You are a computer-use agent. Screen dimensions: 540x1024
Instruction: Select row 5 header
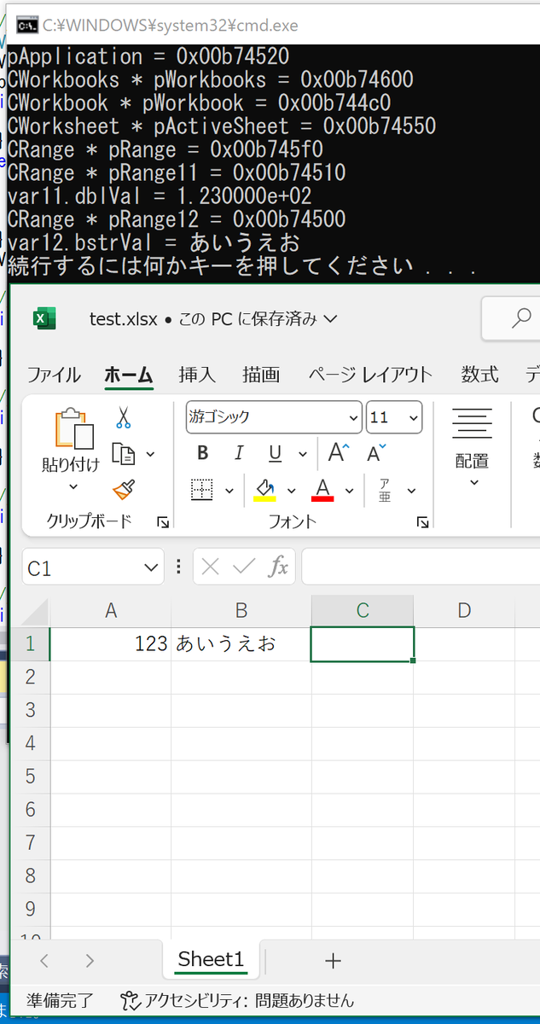[x=31, y=777]
